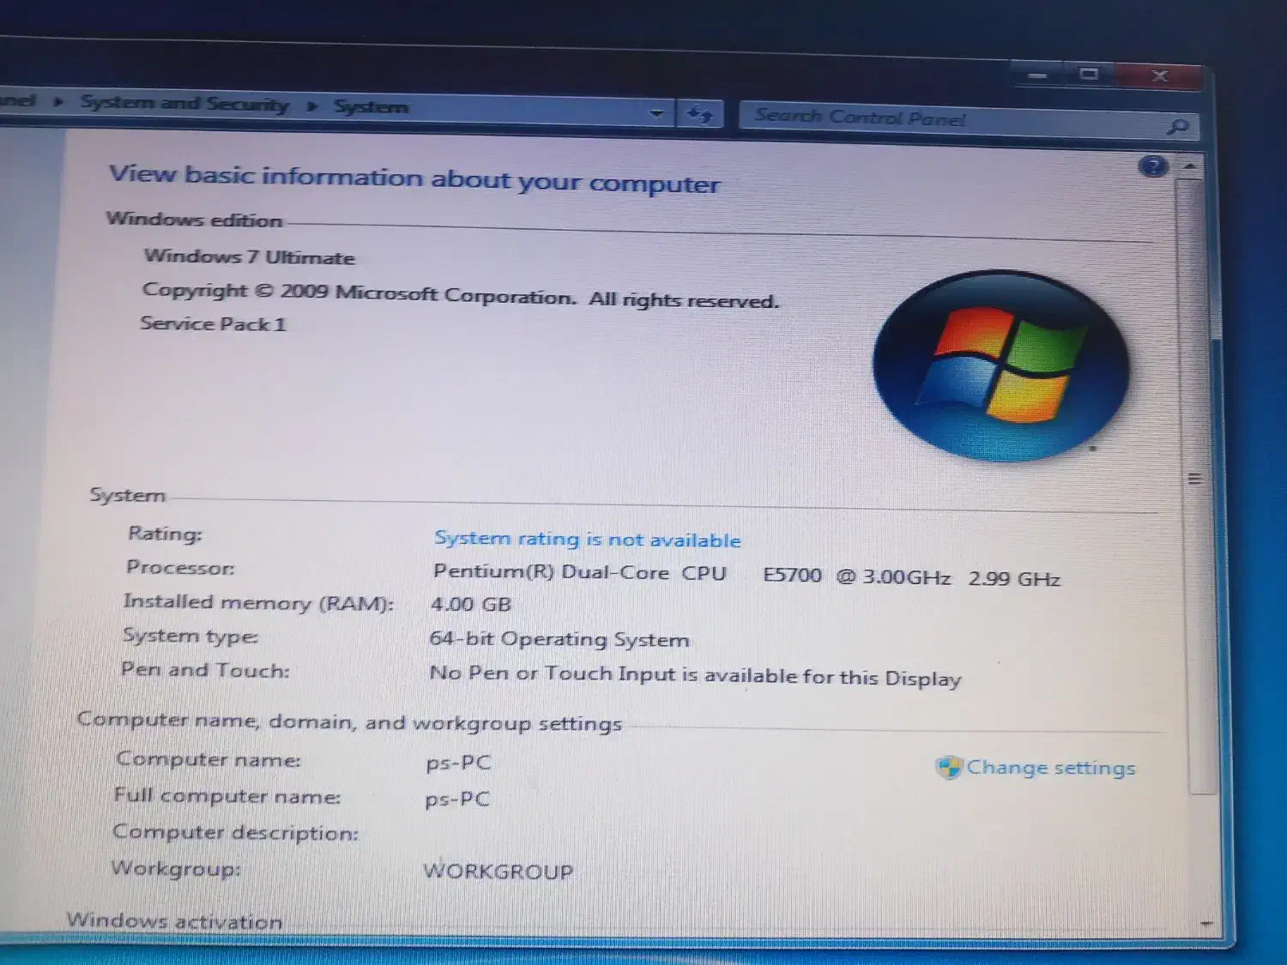Image resolution: width=1287 pixels, height=965 pixels.
Task: Click the 'Service Pack 1' text
Action: point(213,323)
